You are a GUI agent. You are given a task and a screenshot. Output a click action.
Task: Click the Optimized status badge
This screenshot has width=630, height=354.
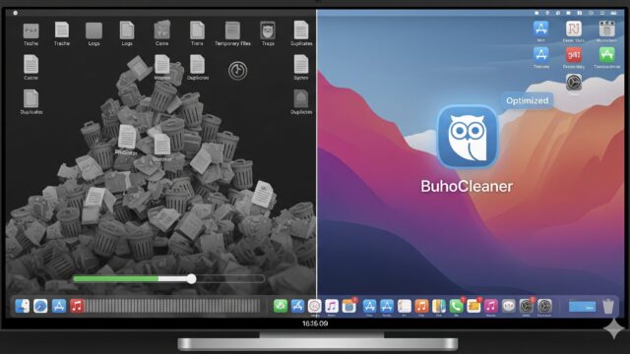pyautogui.click(x=527, y=100)
